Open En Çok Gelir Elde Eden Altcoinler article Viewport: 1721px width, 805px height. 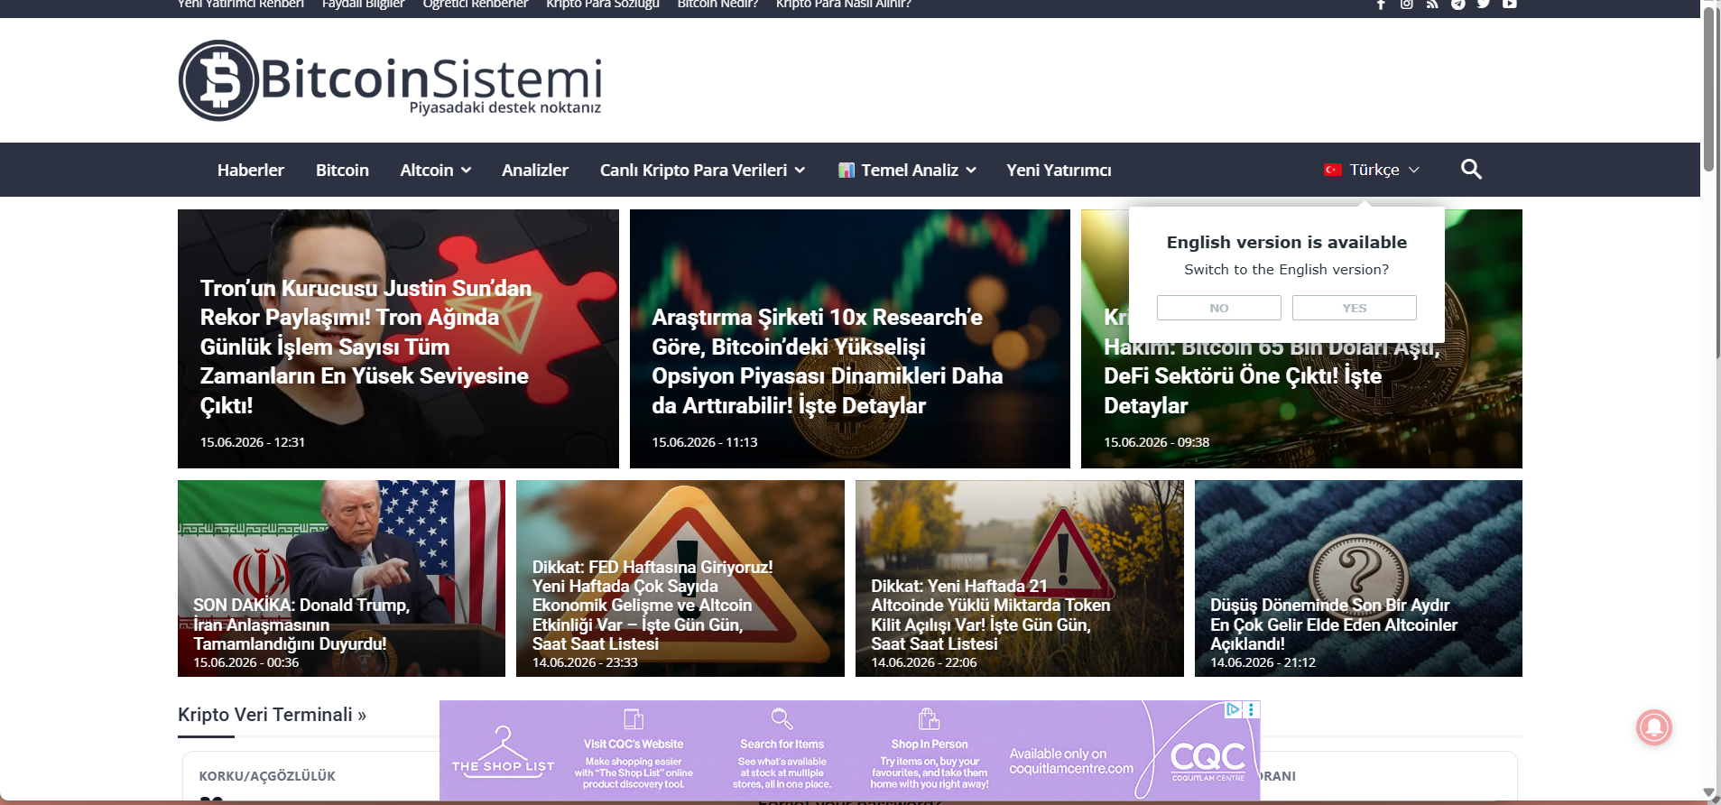pos(1358,578)
